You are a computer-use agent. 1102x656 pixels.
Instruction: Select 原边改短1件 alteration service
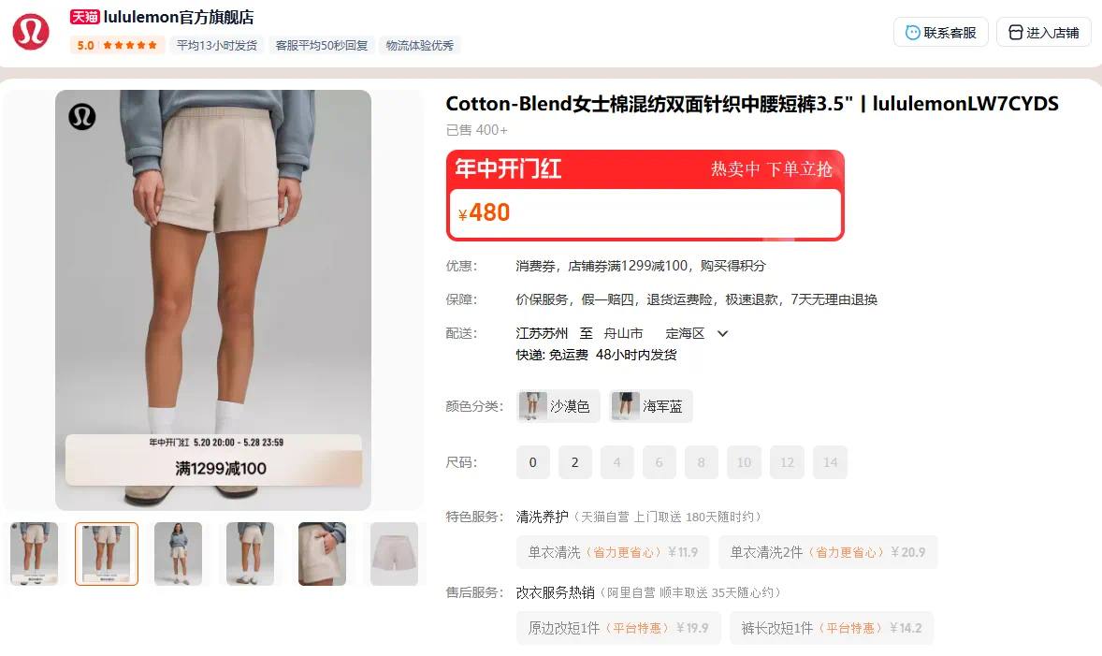[618, 628]
